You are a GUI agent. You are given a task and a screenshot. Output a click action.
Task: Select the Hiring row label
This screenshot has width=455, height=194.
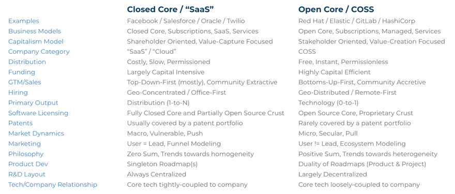click(18, 93)
